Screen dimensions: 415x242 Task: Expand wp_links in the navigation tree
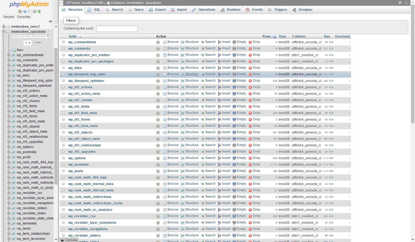(9, 75)
